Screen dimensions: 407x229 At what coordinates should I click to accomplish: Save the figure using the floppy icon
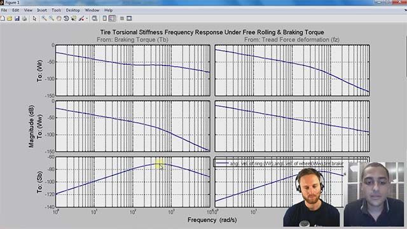pos(17,18)
